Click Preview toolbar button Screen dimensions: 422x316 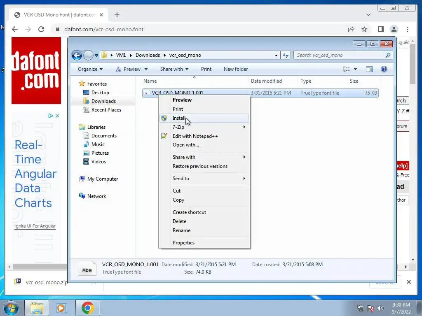coord(129,69)
